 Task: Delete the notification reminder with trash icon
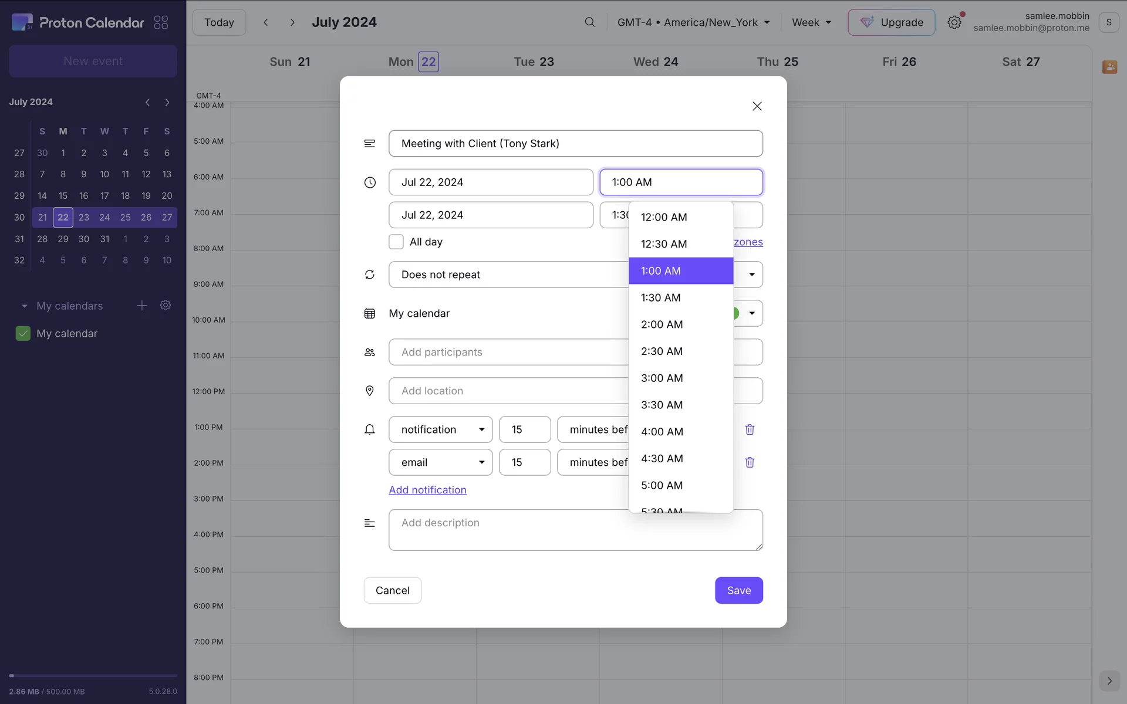[x=750, y=429]
